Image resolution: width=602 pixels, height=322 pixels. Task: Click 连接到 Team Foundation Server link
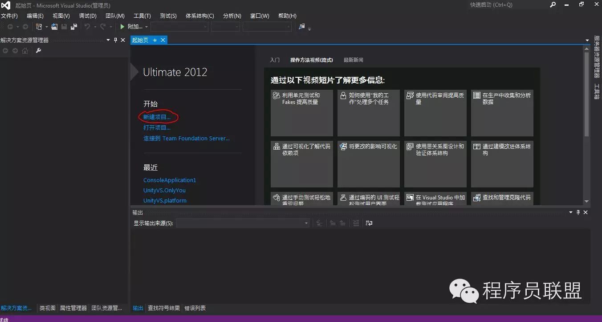click(x=187, y=138)
